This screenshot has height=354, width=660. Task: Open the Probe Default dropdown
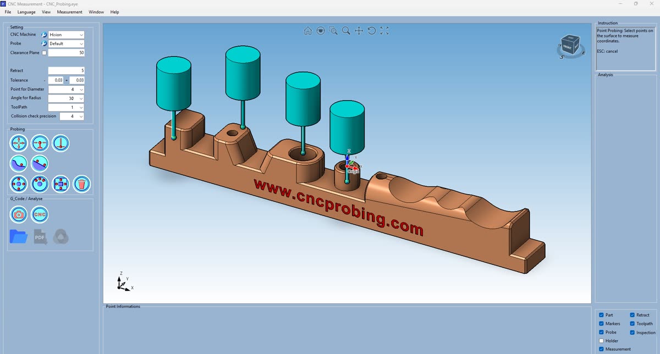(x=67, y=43)
